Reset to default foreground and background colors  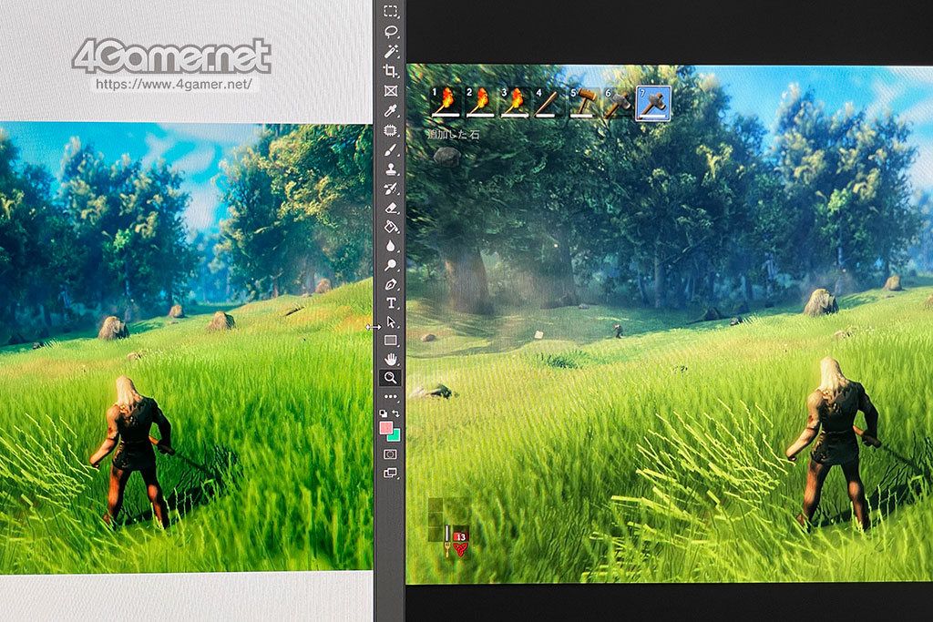click(x=384, y=413)
